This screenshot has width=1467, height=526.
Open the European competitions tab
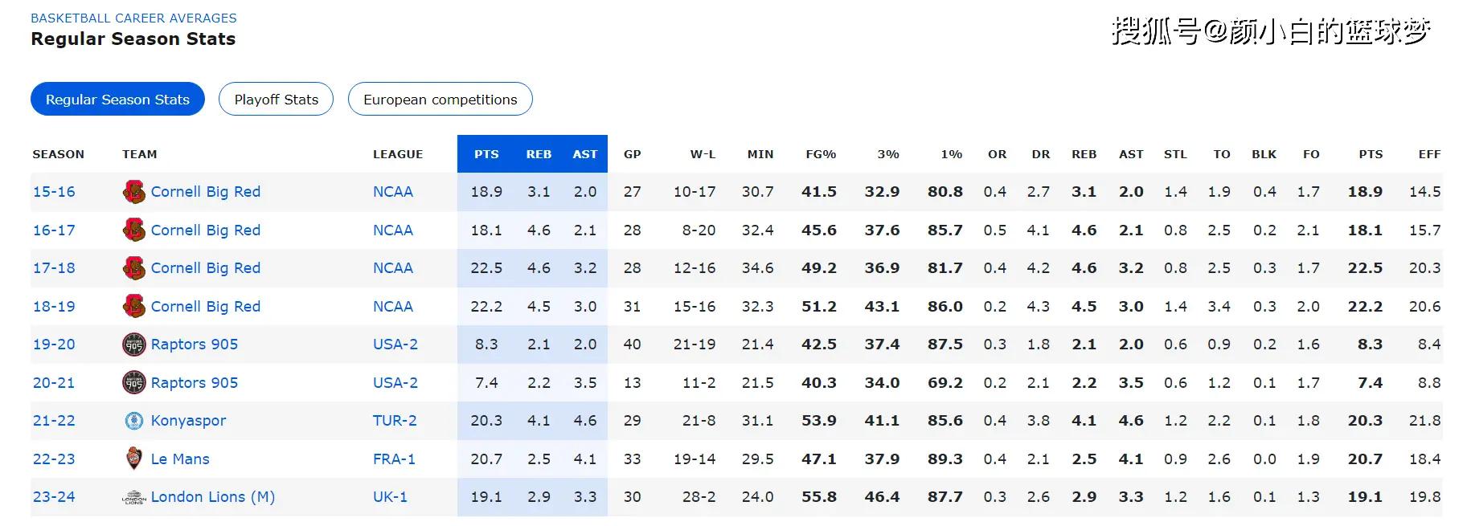pos(440,100)
